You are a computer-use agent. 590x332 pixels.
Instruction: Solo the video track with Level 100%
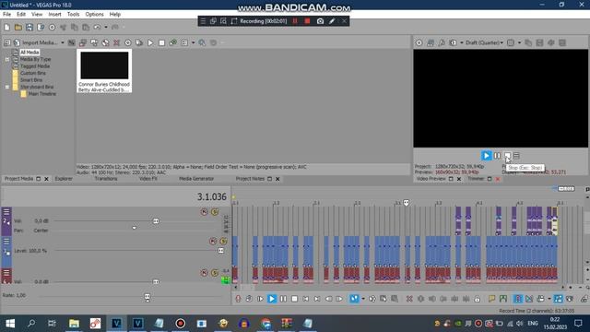click(x=223, y=242)
